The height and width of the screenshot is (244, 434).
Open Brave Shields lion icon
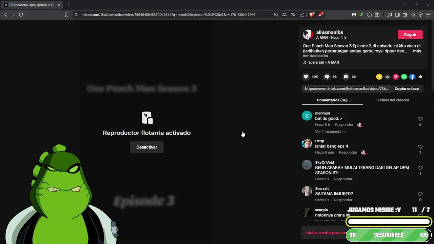[x=312, y=15]
